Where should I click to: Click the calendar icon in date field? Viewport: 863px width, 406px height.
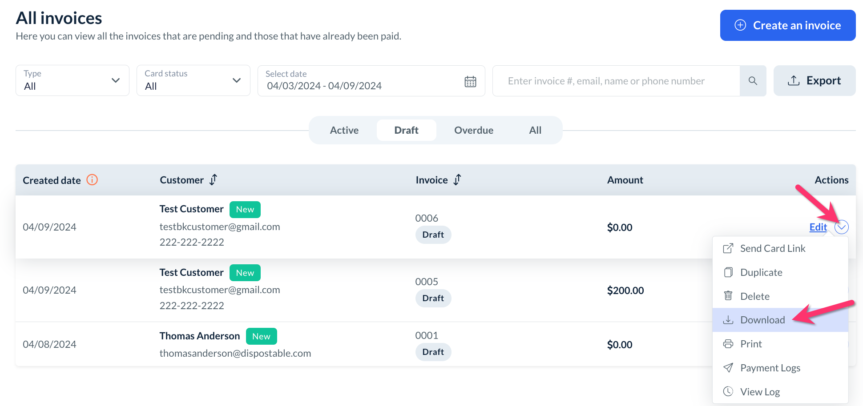[x=470, y=81]
